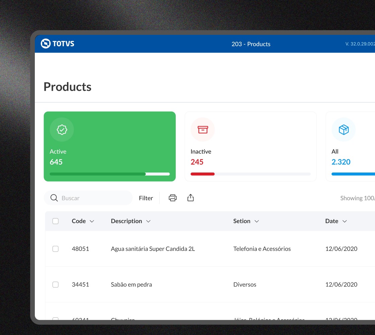Click 'Agua sanitária Super Candida 2L' description

(153, 249)
